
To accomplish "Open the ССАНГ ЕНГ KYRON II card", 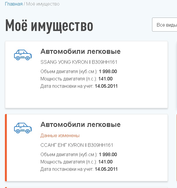I will [86, 148].
